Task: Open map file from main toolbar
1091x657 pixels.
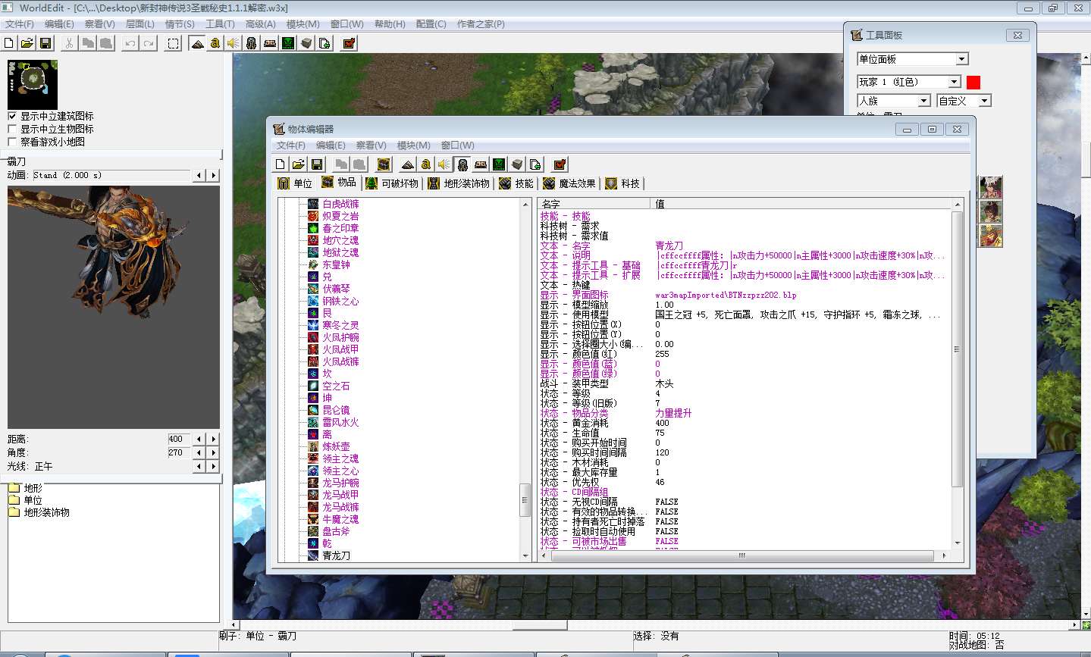Action: point(27,43)
